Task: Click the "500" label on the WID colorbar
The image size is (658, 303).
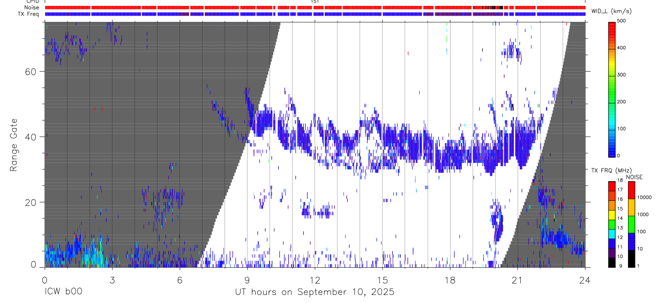Action: pos(622,21)
